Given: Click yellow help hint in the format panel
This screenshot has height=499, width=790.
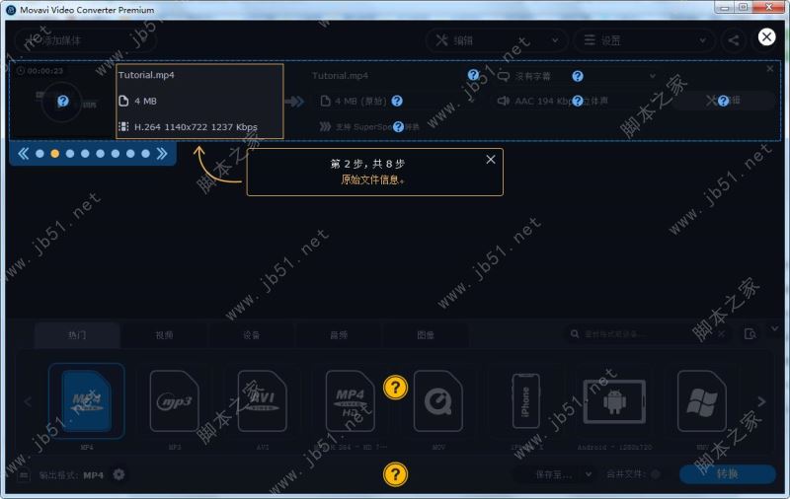Looking at the screenshot, I should (x=396, y=388).
